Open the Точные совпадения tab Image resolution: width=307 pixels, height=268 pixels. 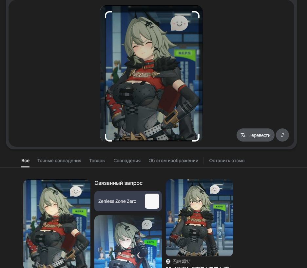coord(59,161)
